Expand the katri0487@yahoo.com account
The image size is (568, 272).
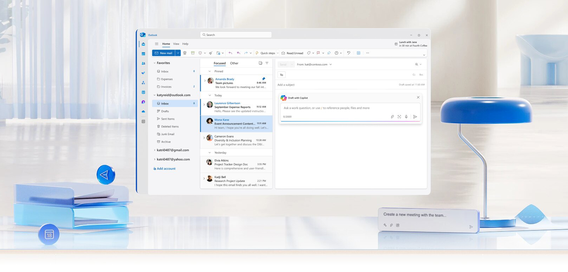(154, 159)
